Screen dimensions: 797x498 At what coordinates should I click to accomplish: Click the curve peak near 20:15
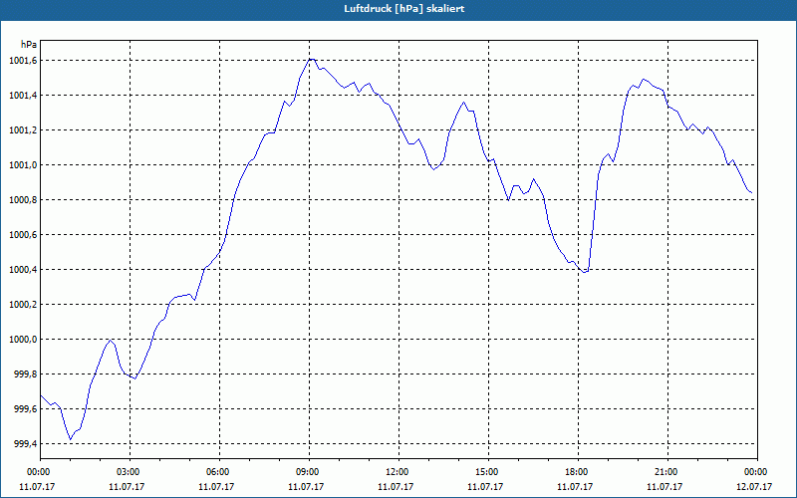(644, 80)
